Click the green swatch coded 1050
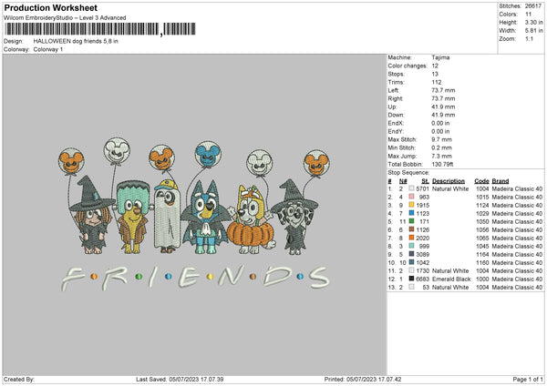 pos(412,221)
